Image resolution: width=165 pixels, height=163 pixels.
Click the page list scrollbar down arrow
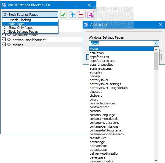[x=156, y=161]
